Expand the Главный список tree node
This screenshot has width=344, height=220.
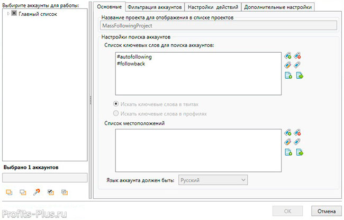[x=8, y=14]
